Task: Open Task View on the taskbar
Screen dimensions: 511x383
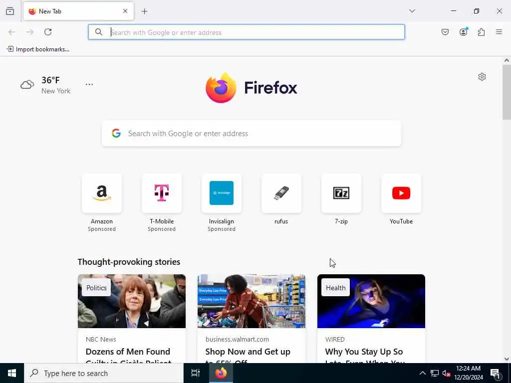Action: point(196,373)
